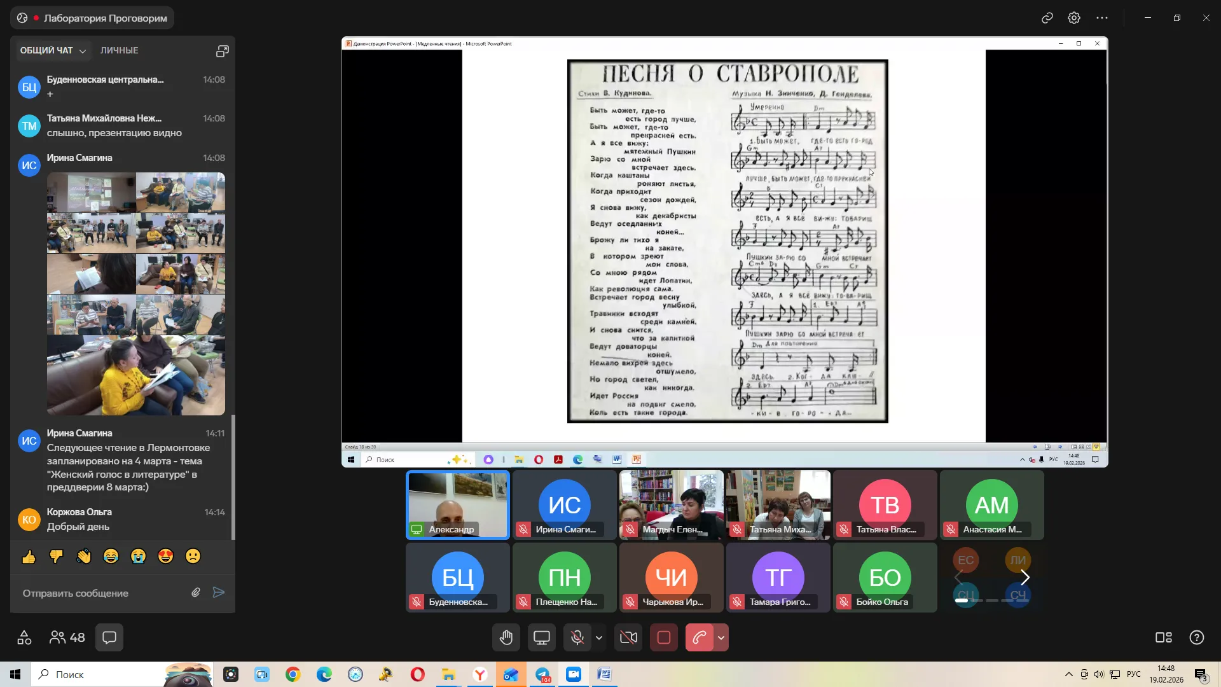Open Microsoft Word from the taskbar

[604, 674]
